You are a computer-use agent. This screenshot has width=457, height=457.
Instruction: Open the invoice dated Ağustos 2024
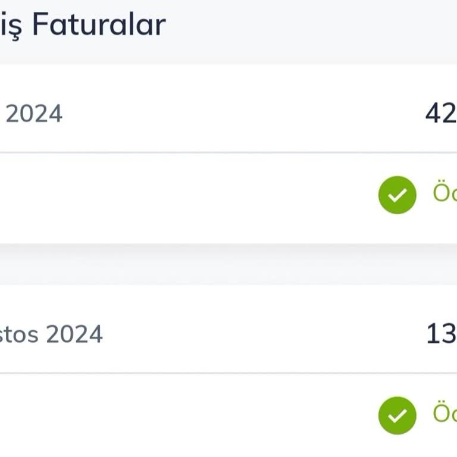point(51,334)
